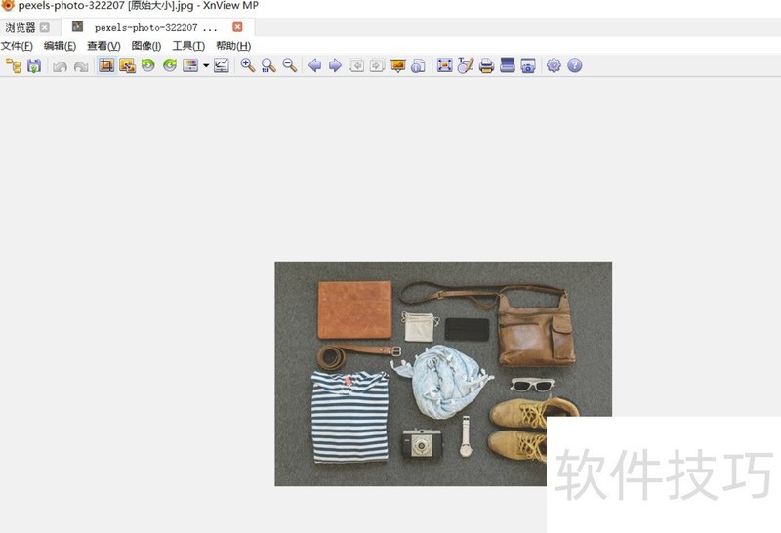Zoom out with the minus magnifier
781x533 pixels.
click(289, 65)
